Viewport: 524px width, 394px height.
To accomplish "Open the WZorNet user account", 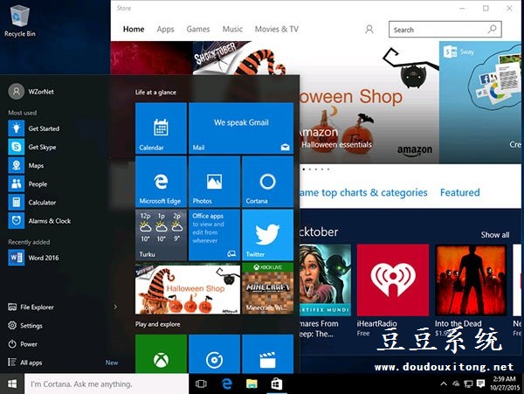I will pyautogui.click(x=31, y=92).
